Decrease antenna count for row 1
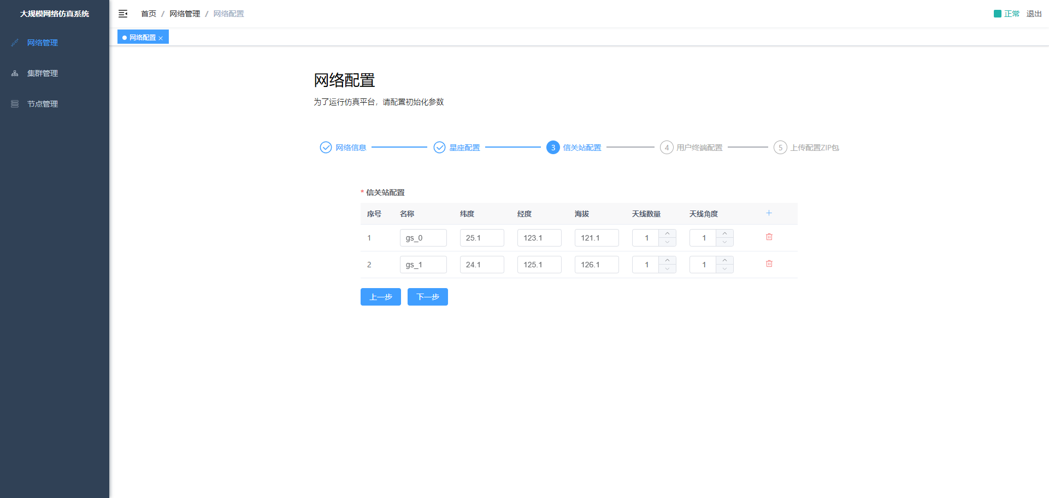The width and height of the screenshot is (1049, 498). (x=667, y=242)
